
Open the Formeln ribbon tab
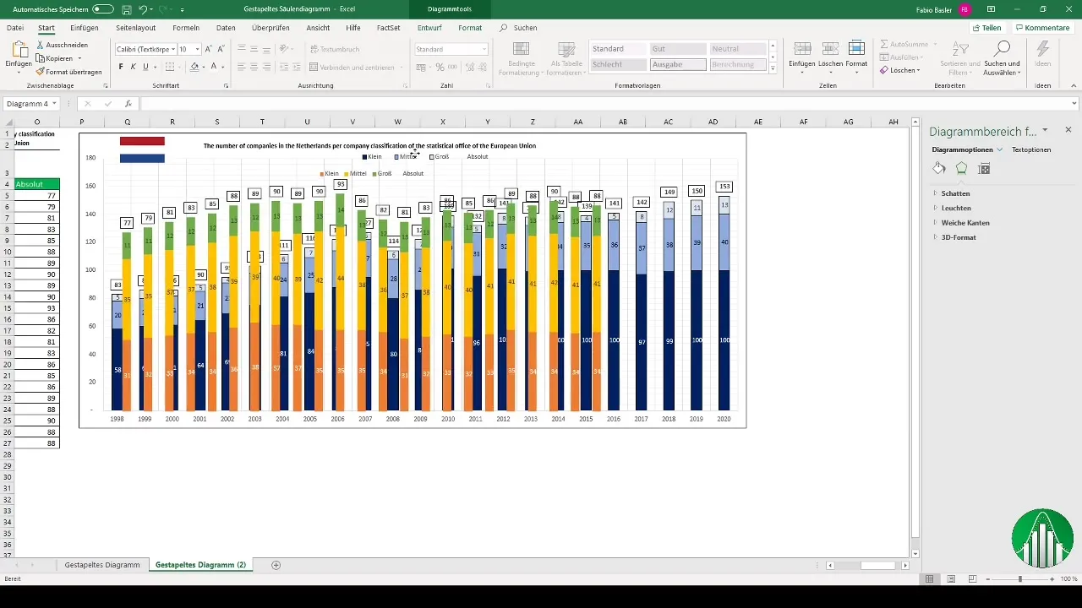(186, 28)
